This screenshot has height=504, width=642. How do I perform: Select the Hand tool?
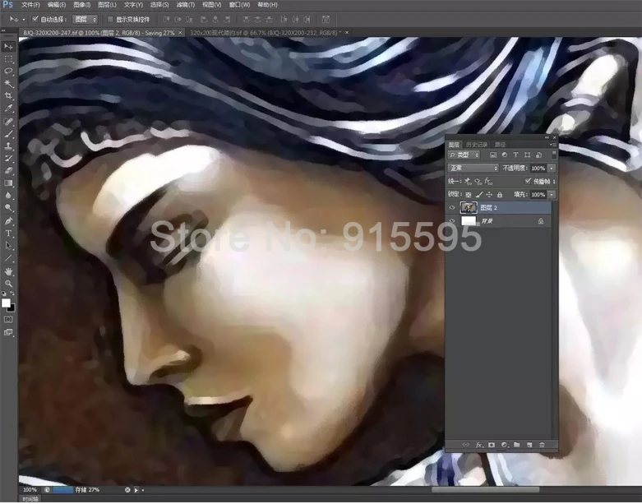(x=8, y=271)
